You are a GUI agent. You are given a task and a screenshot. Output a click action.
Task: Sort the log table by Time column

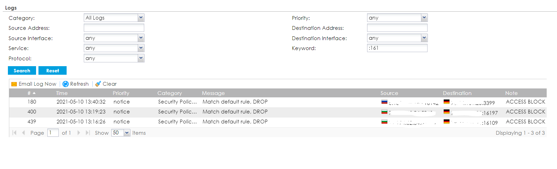click(x=62, y=93)
